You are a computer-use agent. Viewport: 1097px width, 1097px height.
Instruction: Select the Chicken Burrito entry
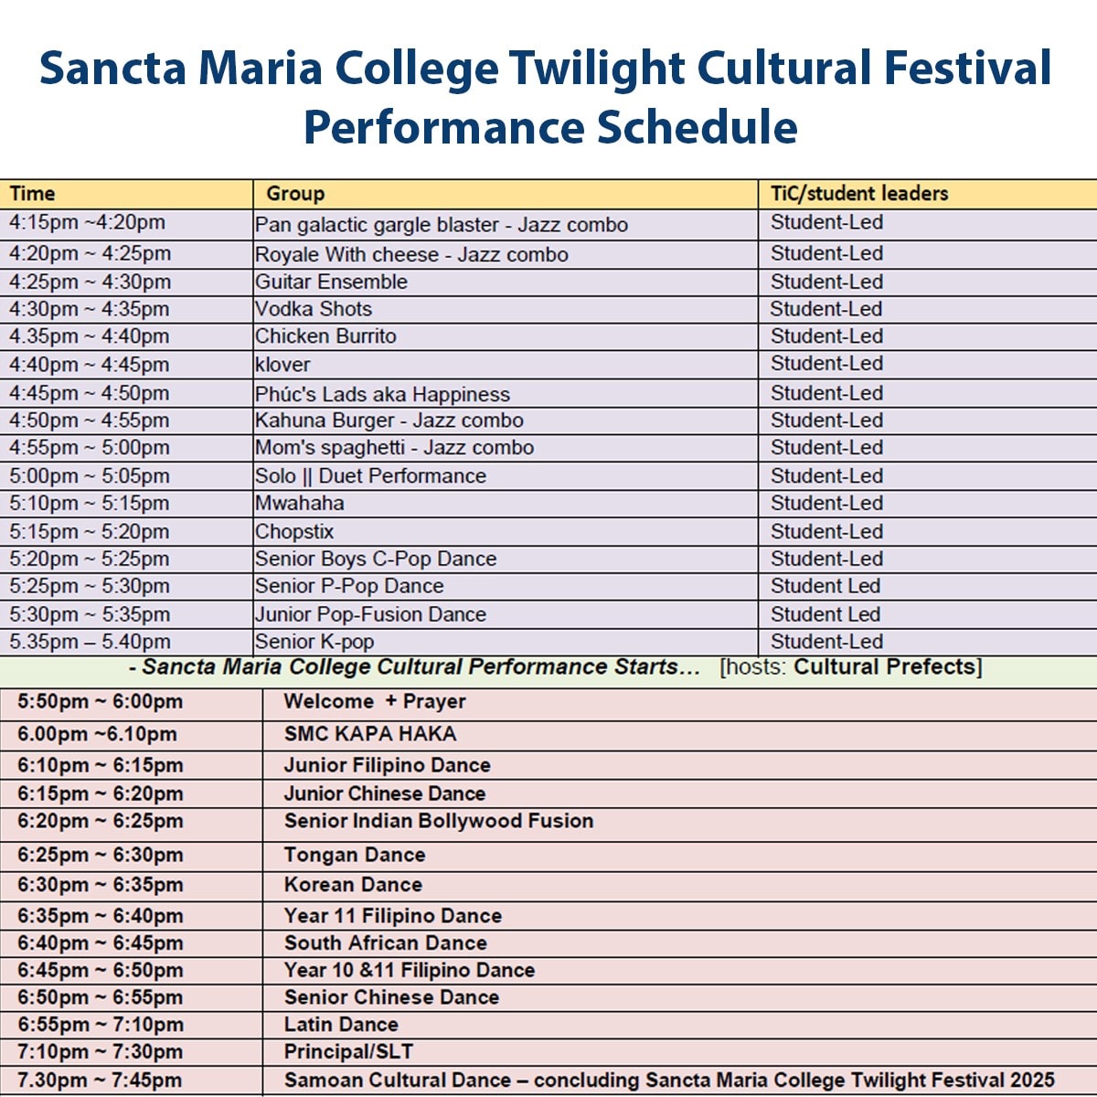[x=325, y=336]
